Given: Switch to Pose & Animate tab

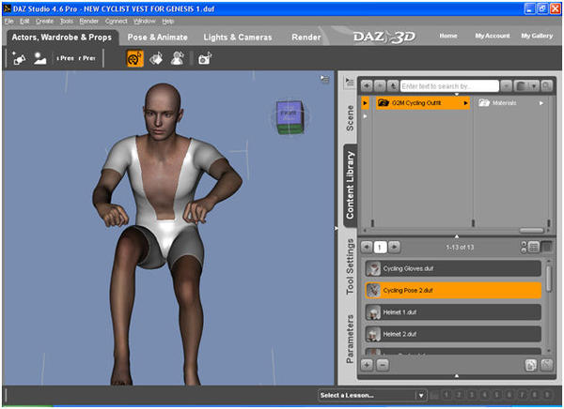Looking at the screenshot, I should point(158,37).
